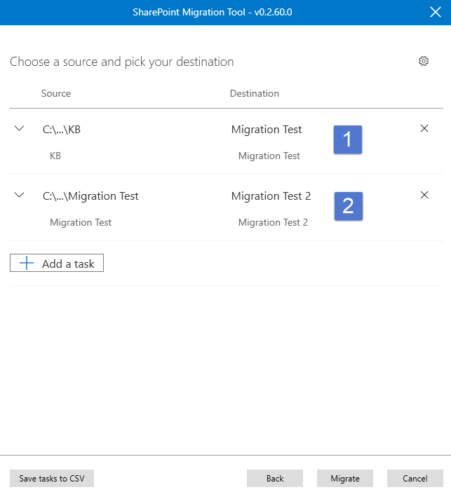Click the bold Migration Test destination name

pyautogui.click(x=267, y=130)
